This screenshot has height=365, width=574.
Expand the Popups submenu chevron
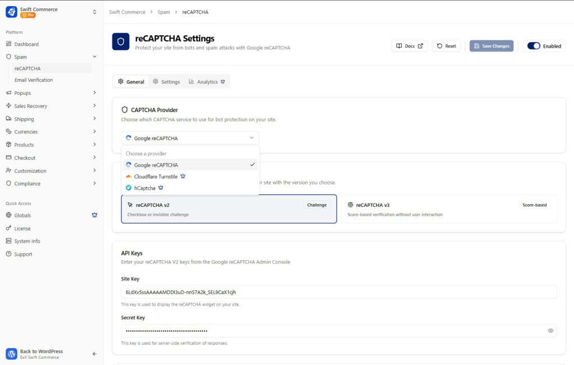pos(94,93)
